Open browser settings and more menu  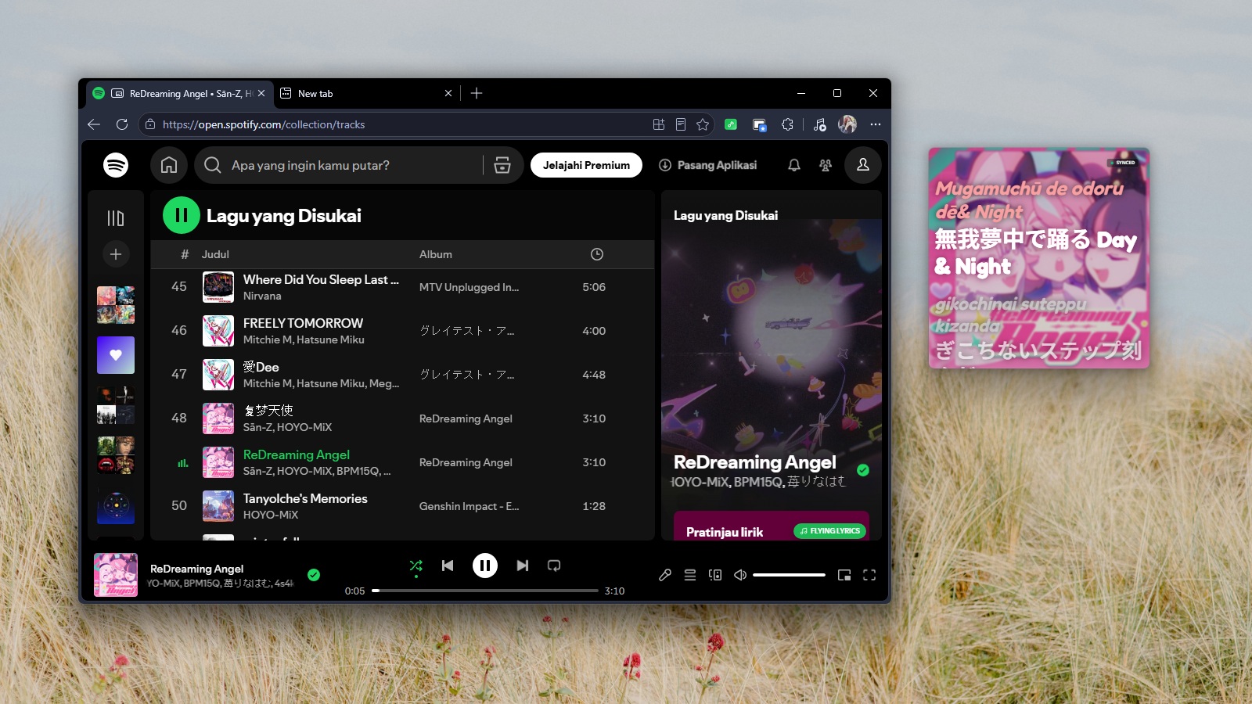coord(876,124)
